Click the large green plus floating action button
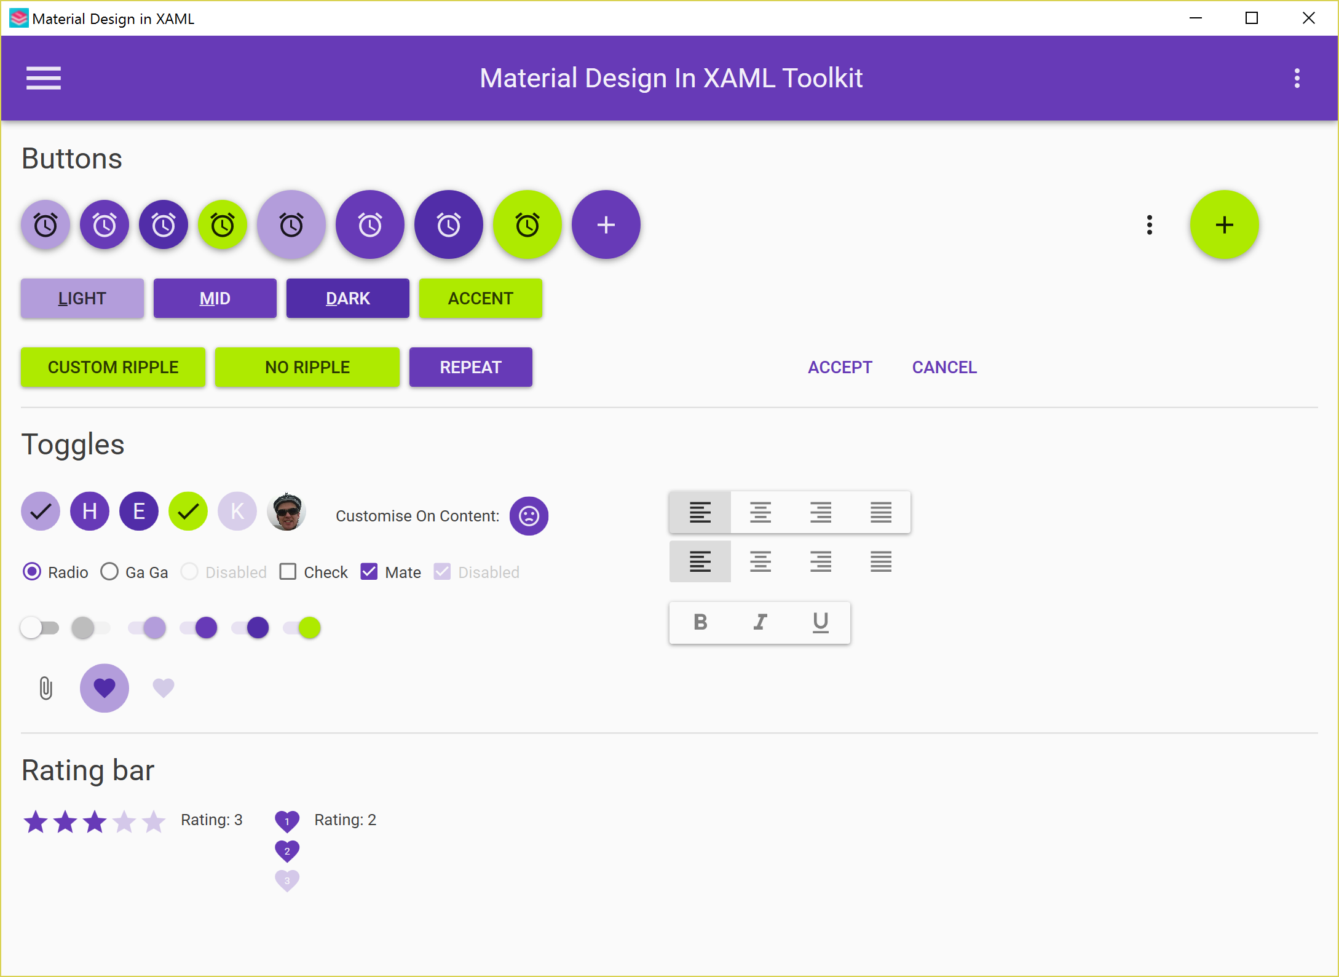The height and width of the screenshot is (977, 1339). tap(1224, 224)
